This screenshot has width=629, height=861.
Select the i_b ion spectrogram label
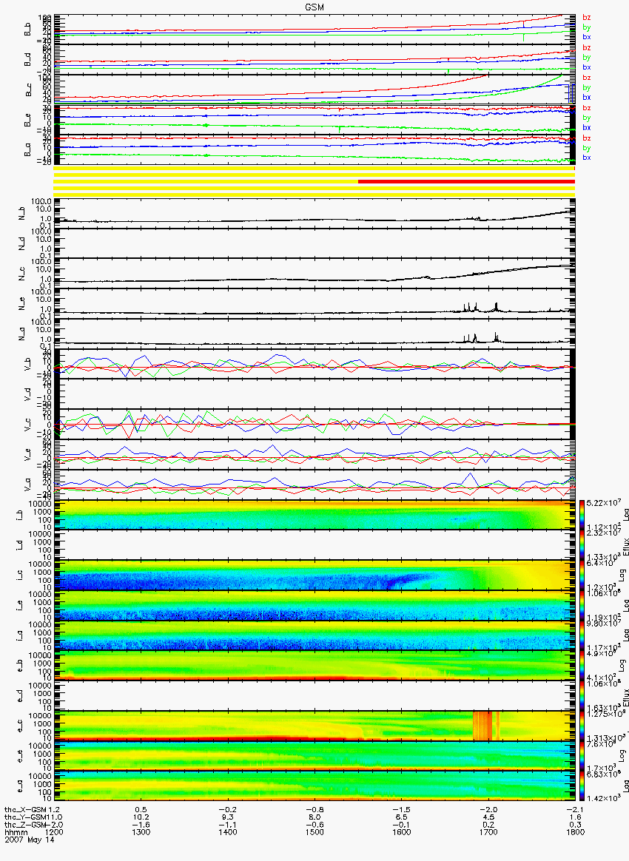[18, 515]
